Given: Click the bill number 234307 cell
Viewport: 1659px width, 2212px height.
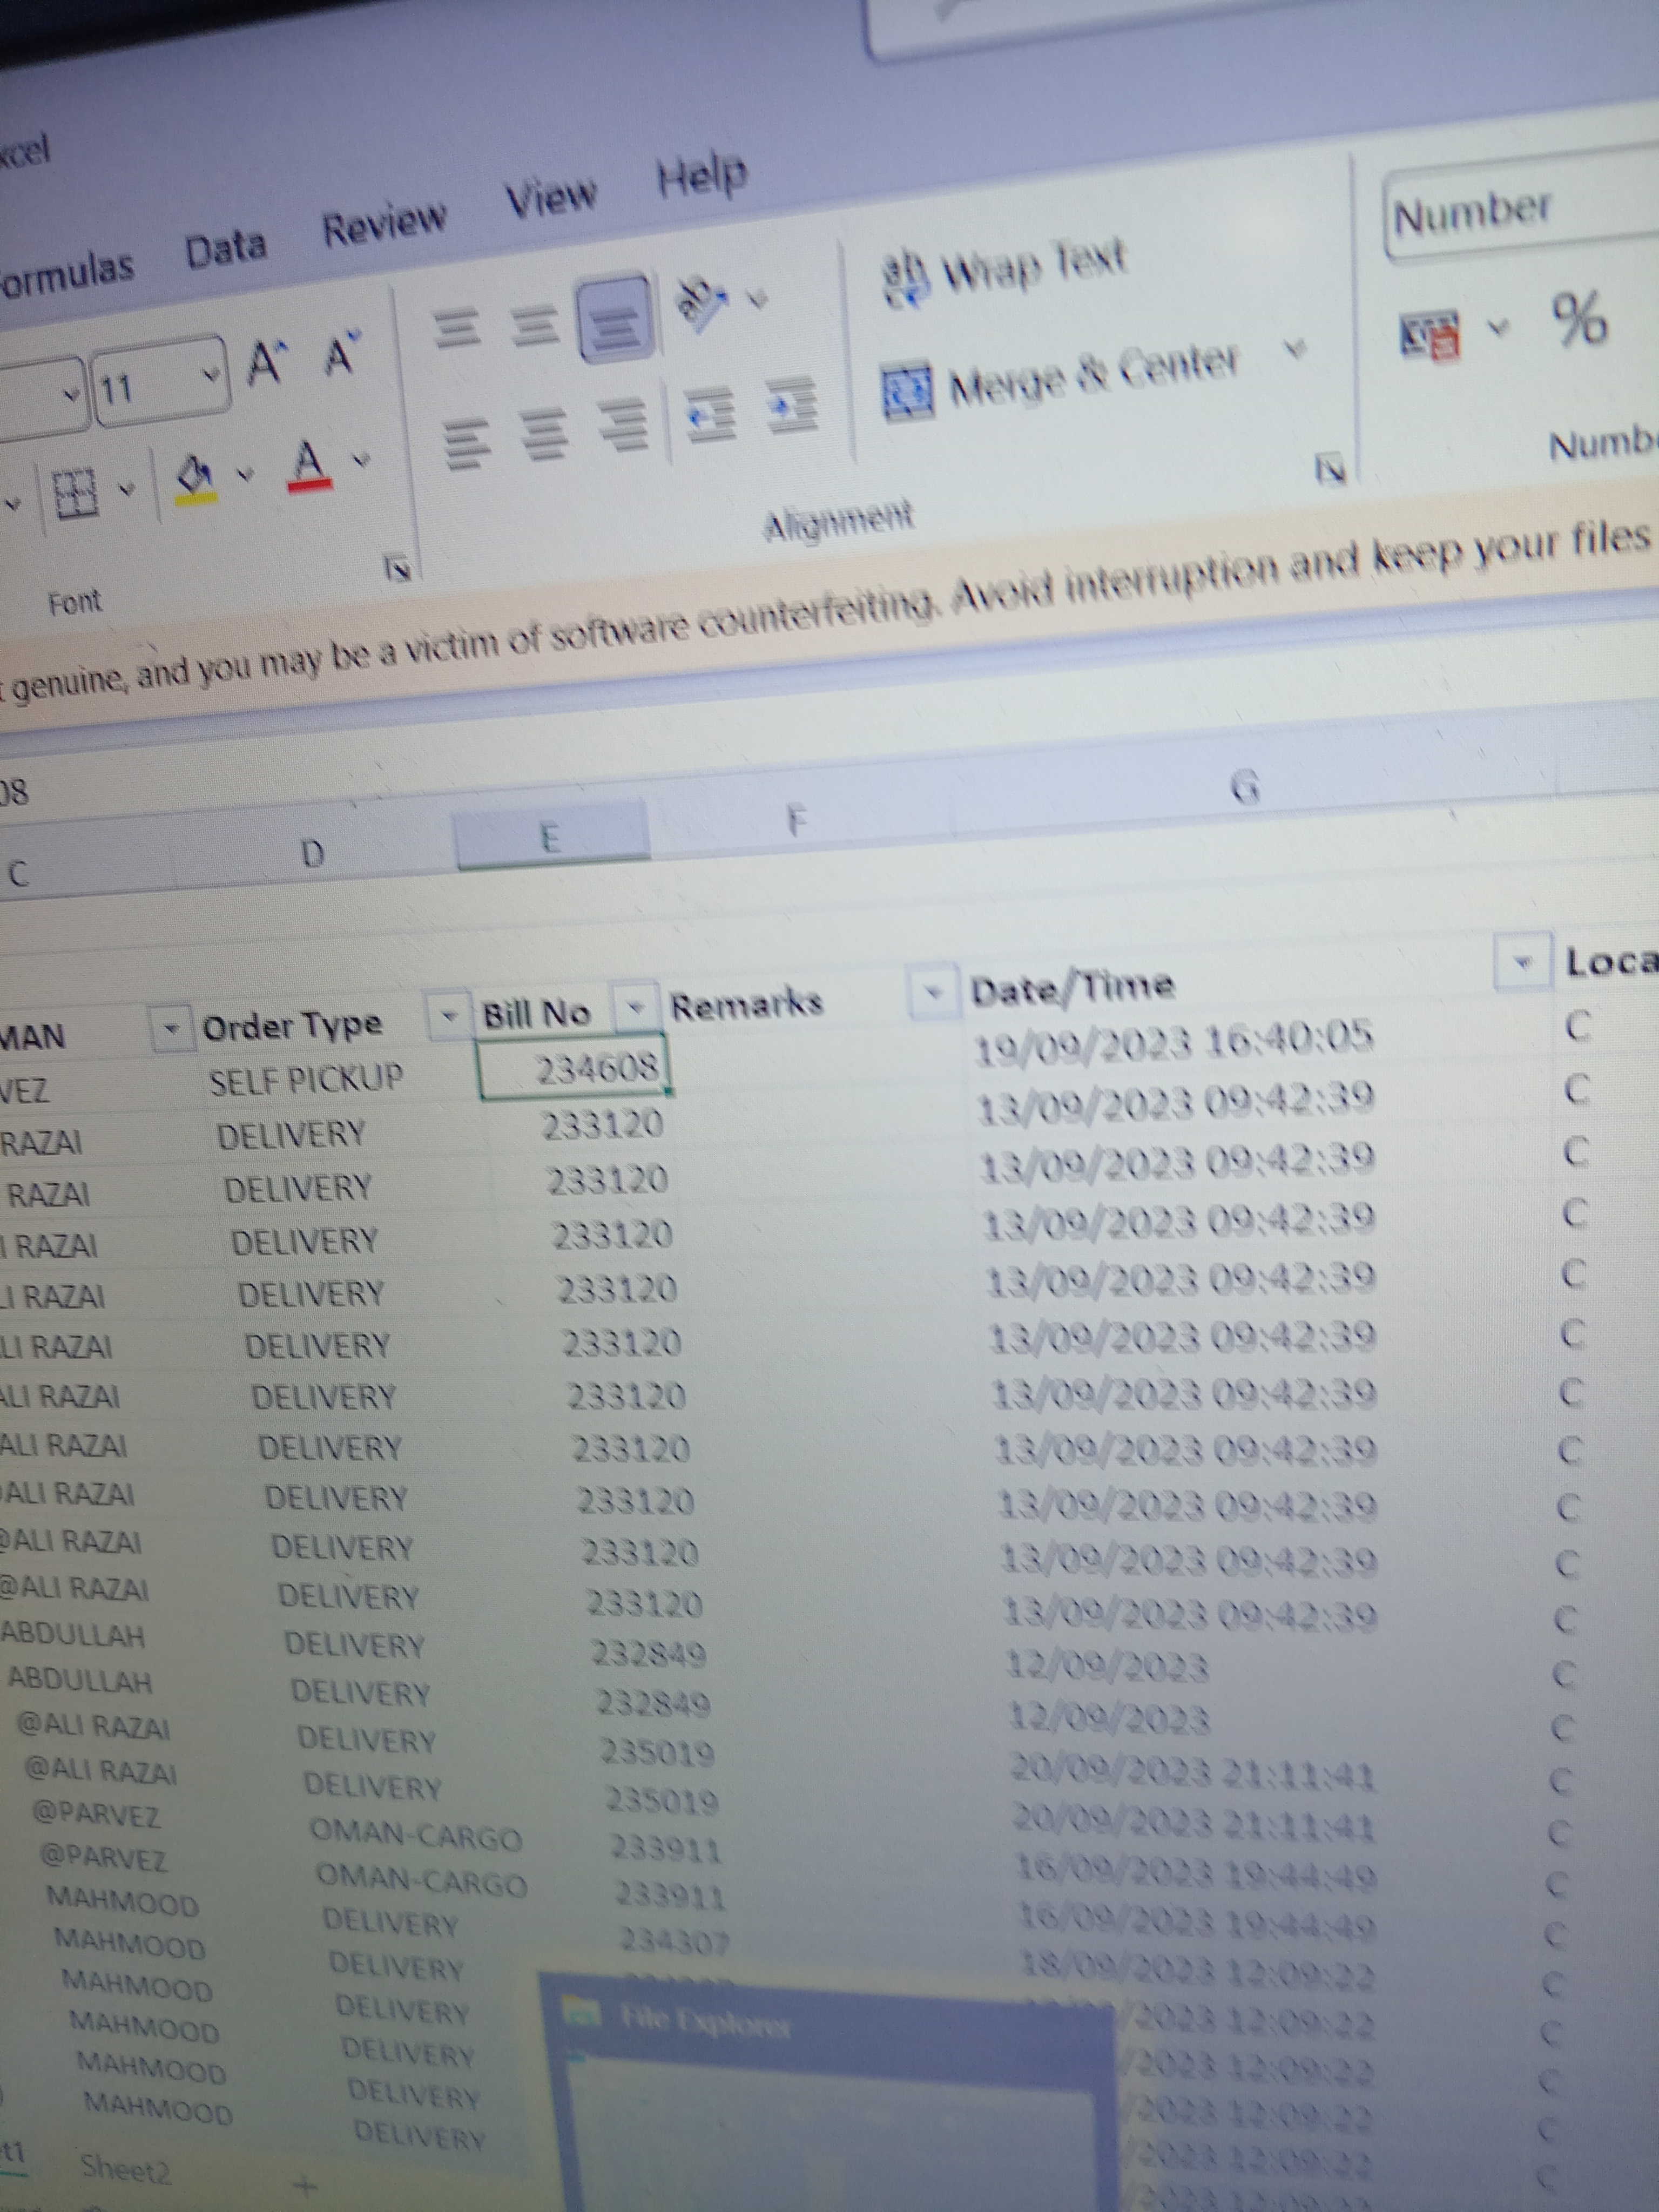Looking at the screenshot, I should (x=674, y=1941).
